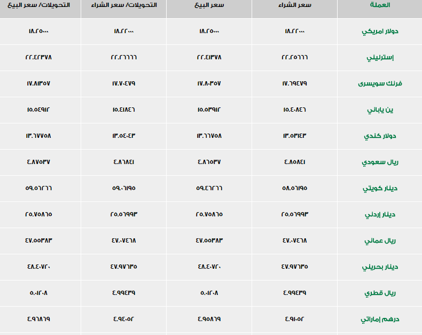Click the دينار بحريني currency link

pyautogui.click(x=380, y=267)
